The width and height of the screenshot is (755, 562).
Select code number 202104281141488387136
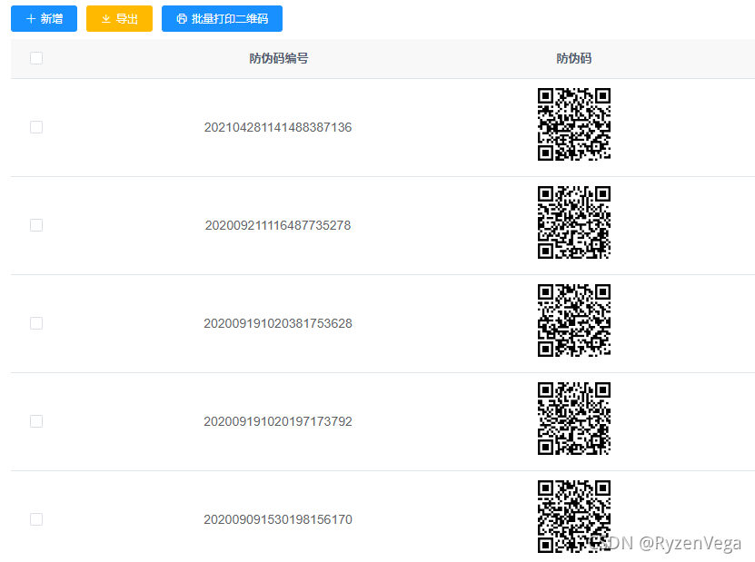pyautogui.click(x=278, y=127)
